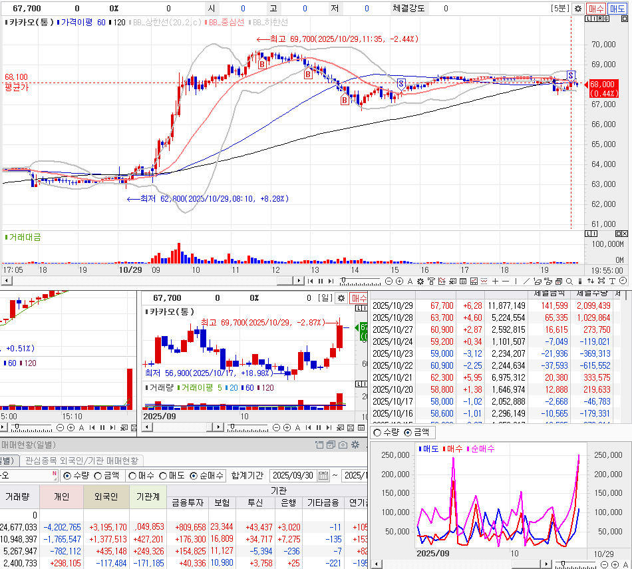
Task: Jump to first bar in 5-minute chart toolbar
Action: [311, 281]
